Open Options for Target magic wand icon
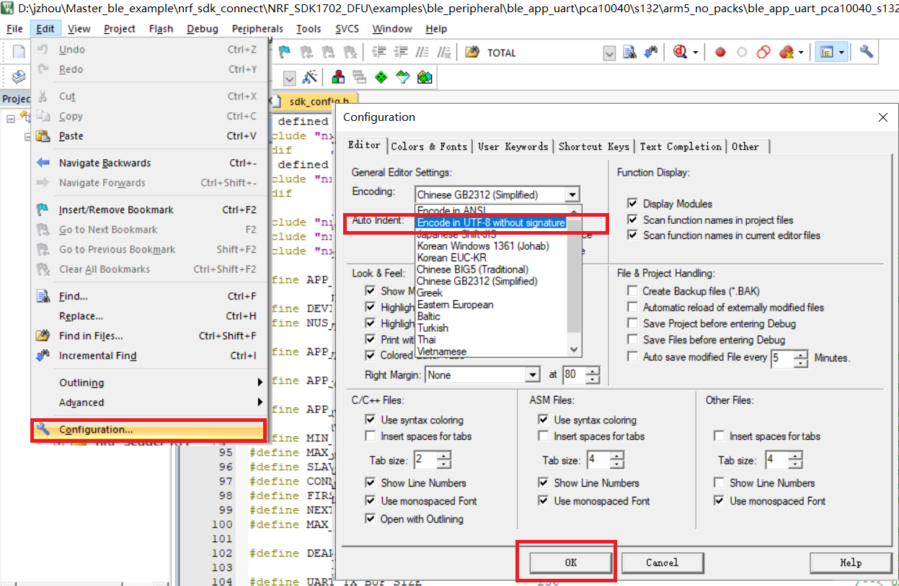 click(x=310, y=77)
